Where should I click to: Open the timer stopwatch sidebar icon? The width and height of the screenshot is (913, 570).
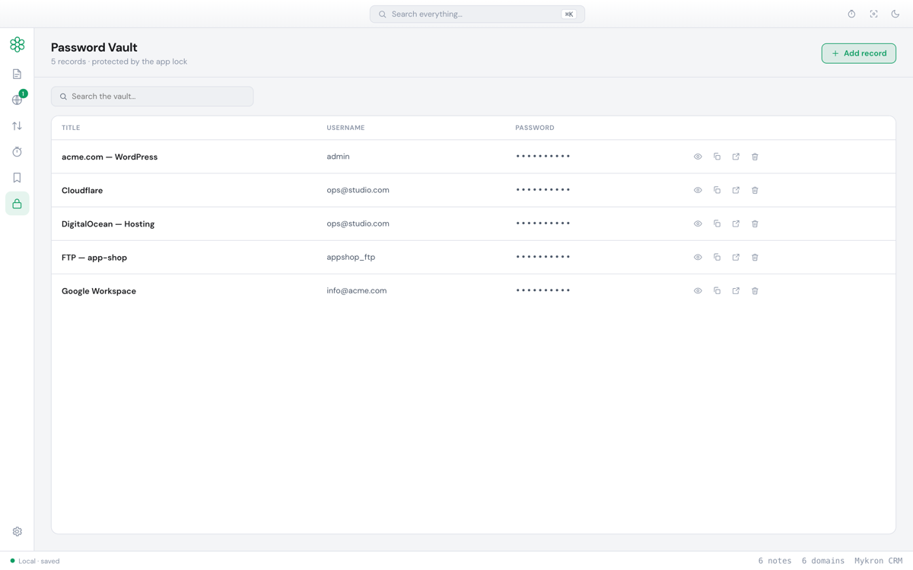[x=17, y=151]
